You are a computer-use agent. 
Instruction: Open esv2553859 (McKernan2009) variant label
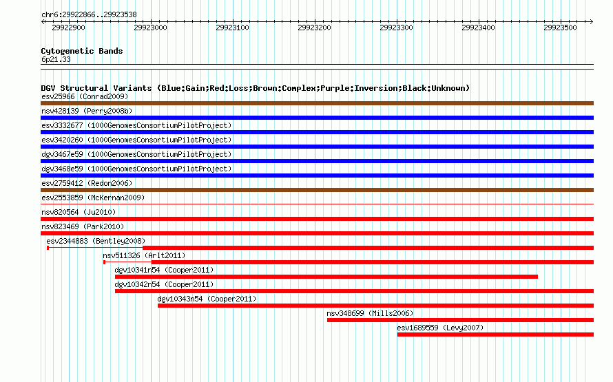(93, 198)
